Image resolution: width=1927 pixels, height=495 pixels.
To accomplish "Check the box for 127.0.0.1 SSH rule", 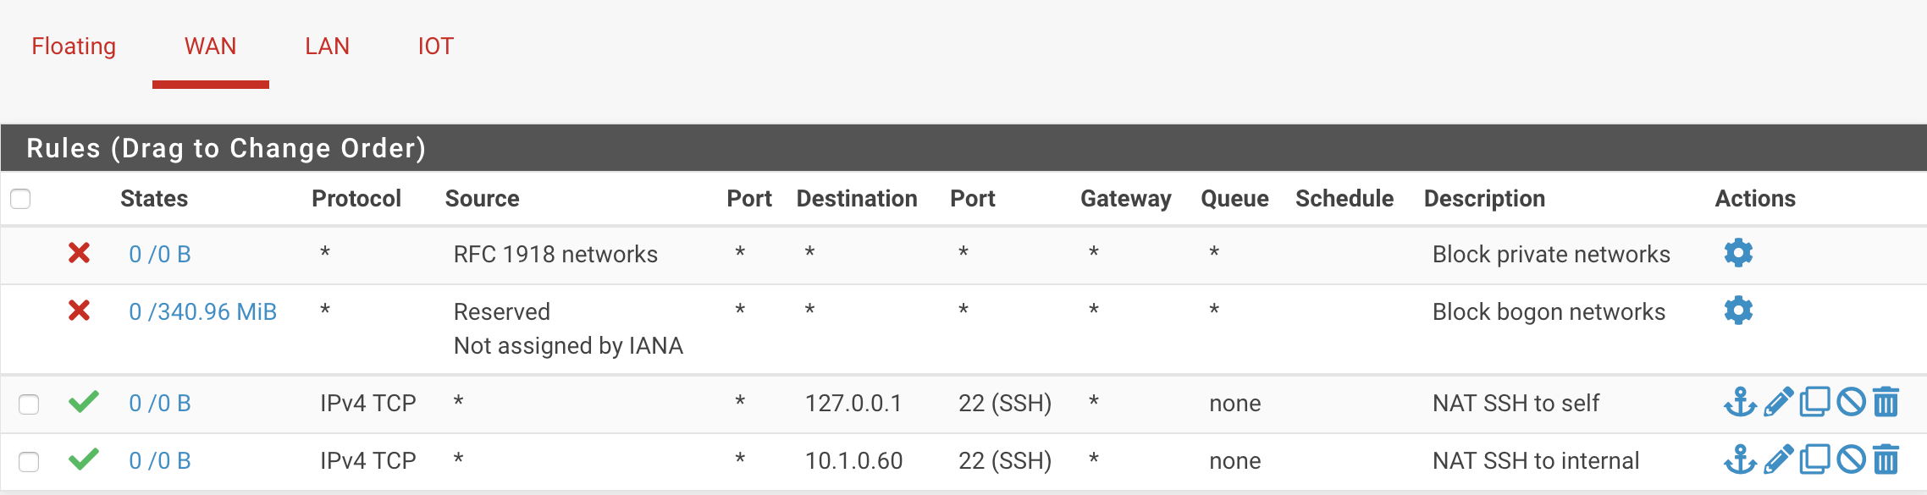I will [29, 404].
